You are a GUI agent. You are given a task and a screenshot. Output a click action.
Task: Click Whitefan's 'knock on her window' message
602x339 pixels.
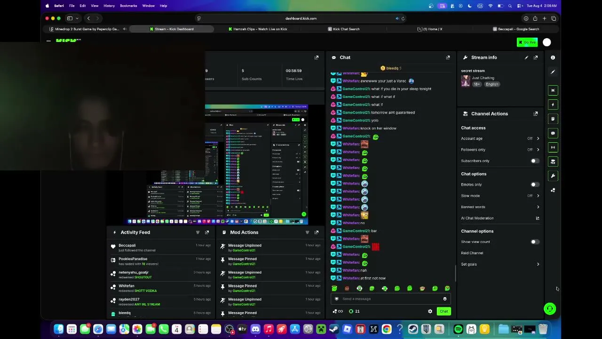[378, 128]
